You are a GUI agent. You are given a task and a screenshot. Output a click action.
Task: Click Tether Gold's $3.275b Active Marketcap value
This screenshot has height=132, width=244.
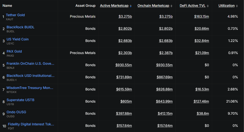coord(125,17)
